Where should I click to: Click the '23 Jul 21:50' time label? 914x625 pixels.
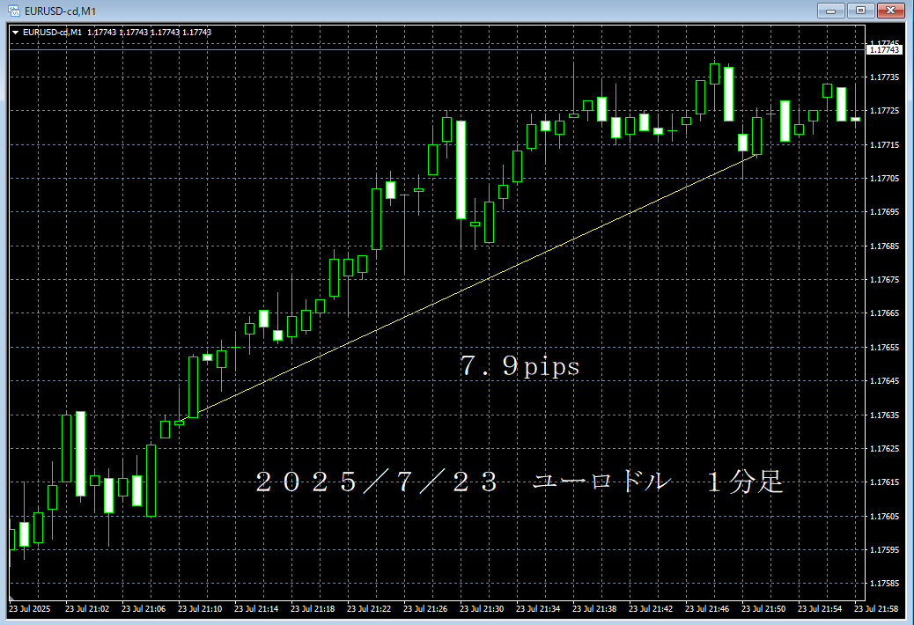click(x=763, y=608)
